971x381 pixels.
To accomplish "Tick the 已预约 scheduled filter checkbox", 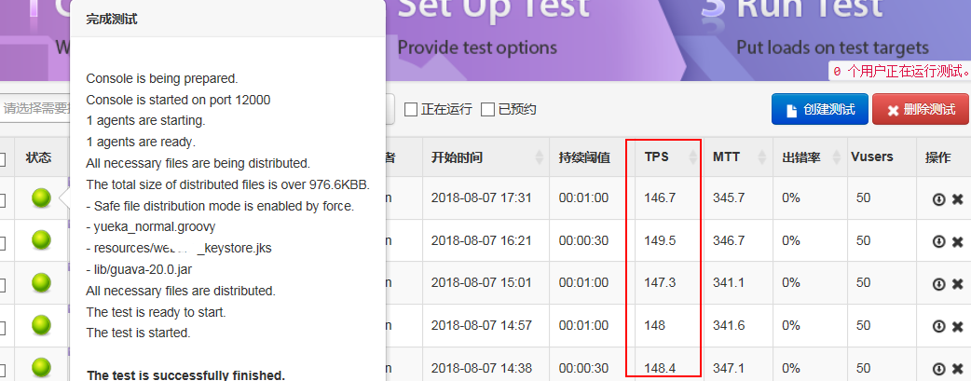I will click(x=487, y=110).
